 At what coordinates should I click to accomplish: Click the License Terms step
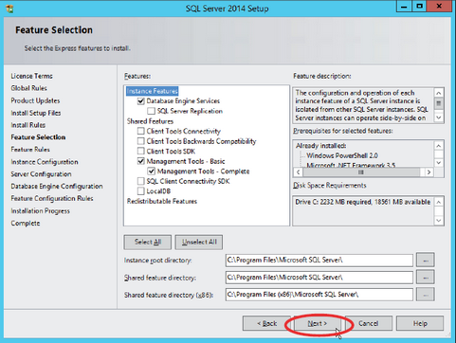tap(31, 76)
